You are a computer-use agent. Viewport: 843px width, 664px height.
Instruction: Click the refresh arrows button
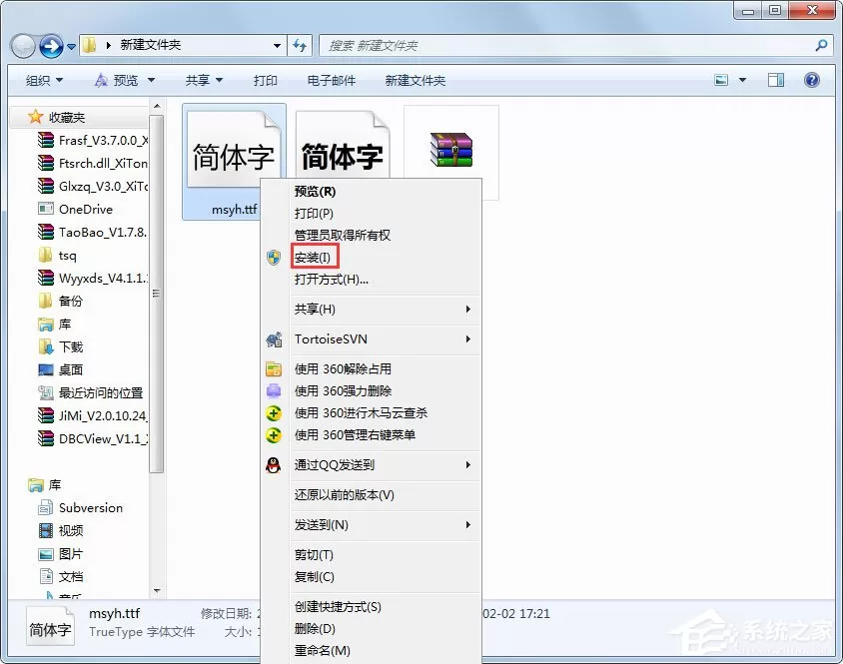(300, 46)
